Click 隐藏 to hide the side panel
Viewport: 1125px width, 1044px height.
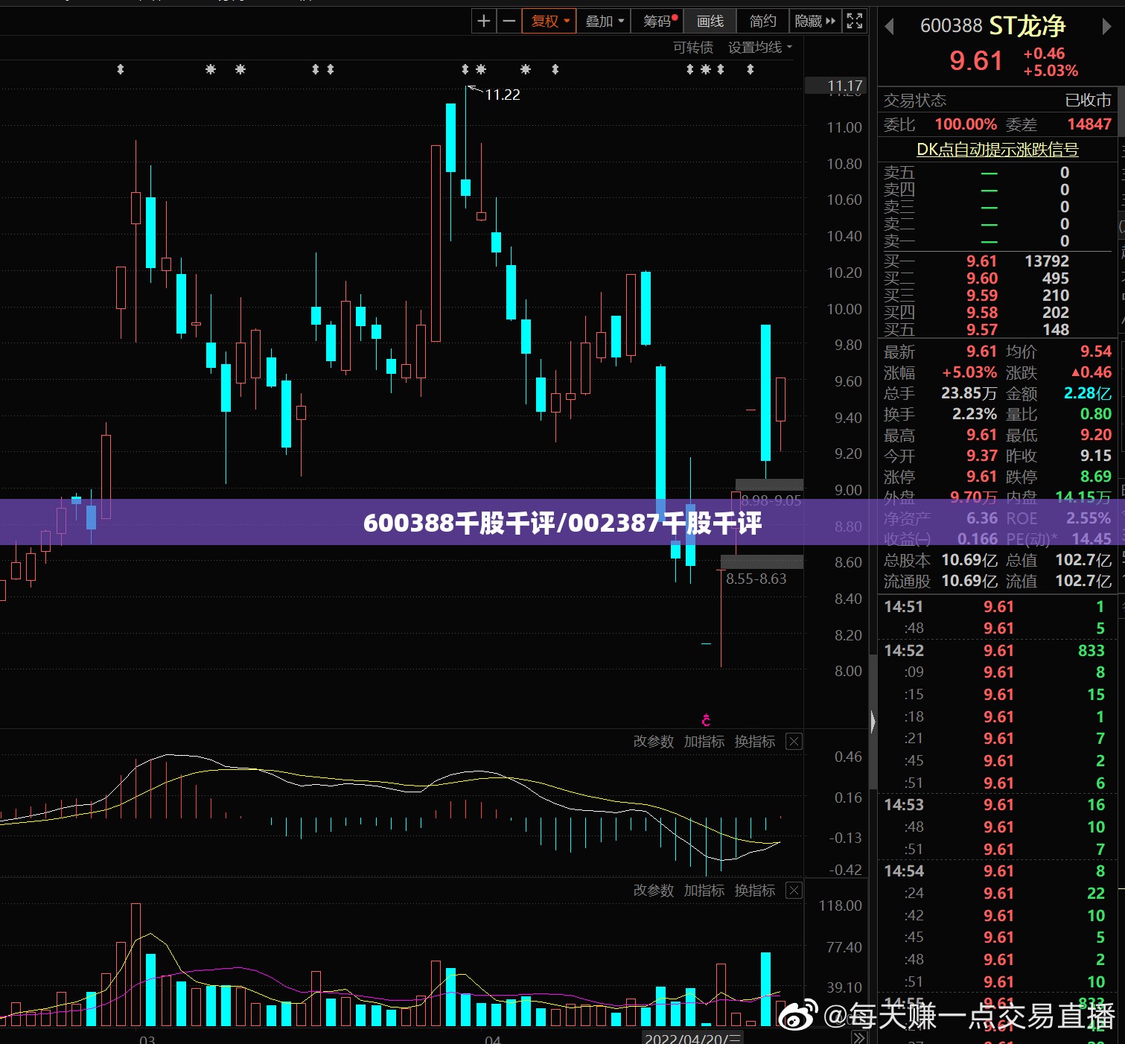(x=815, y=22)
